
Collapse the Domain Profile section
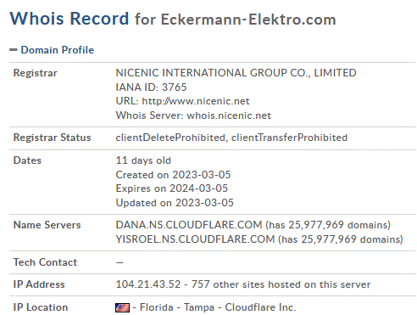14,50
